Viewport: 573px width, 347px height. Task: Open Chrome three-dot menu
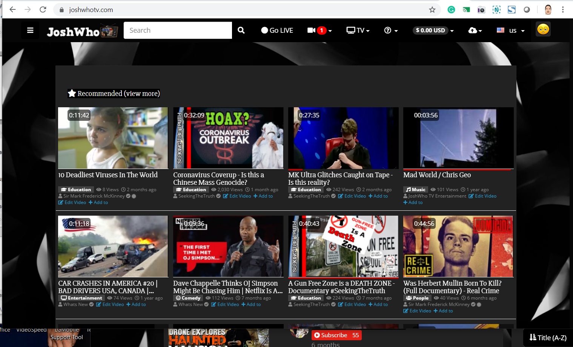(x=563, y=10)
